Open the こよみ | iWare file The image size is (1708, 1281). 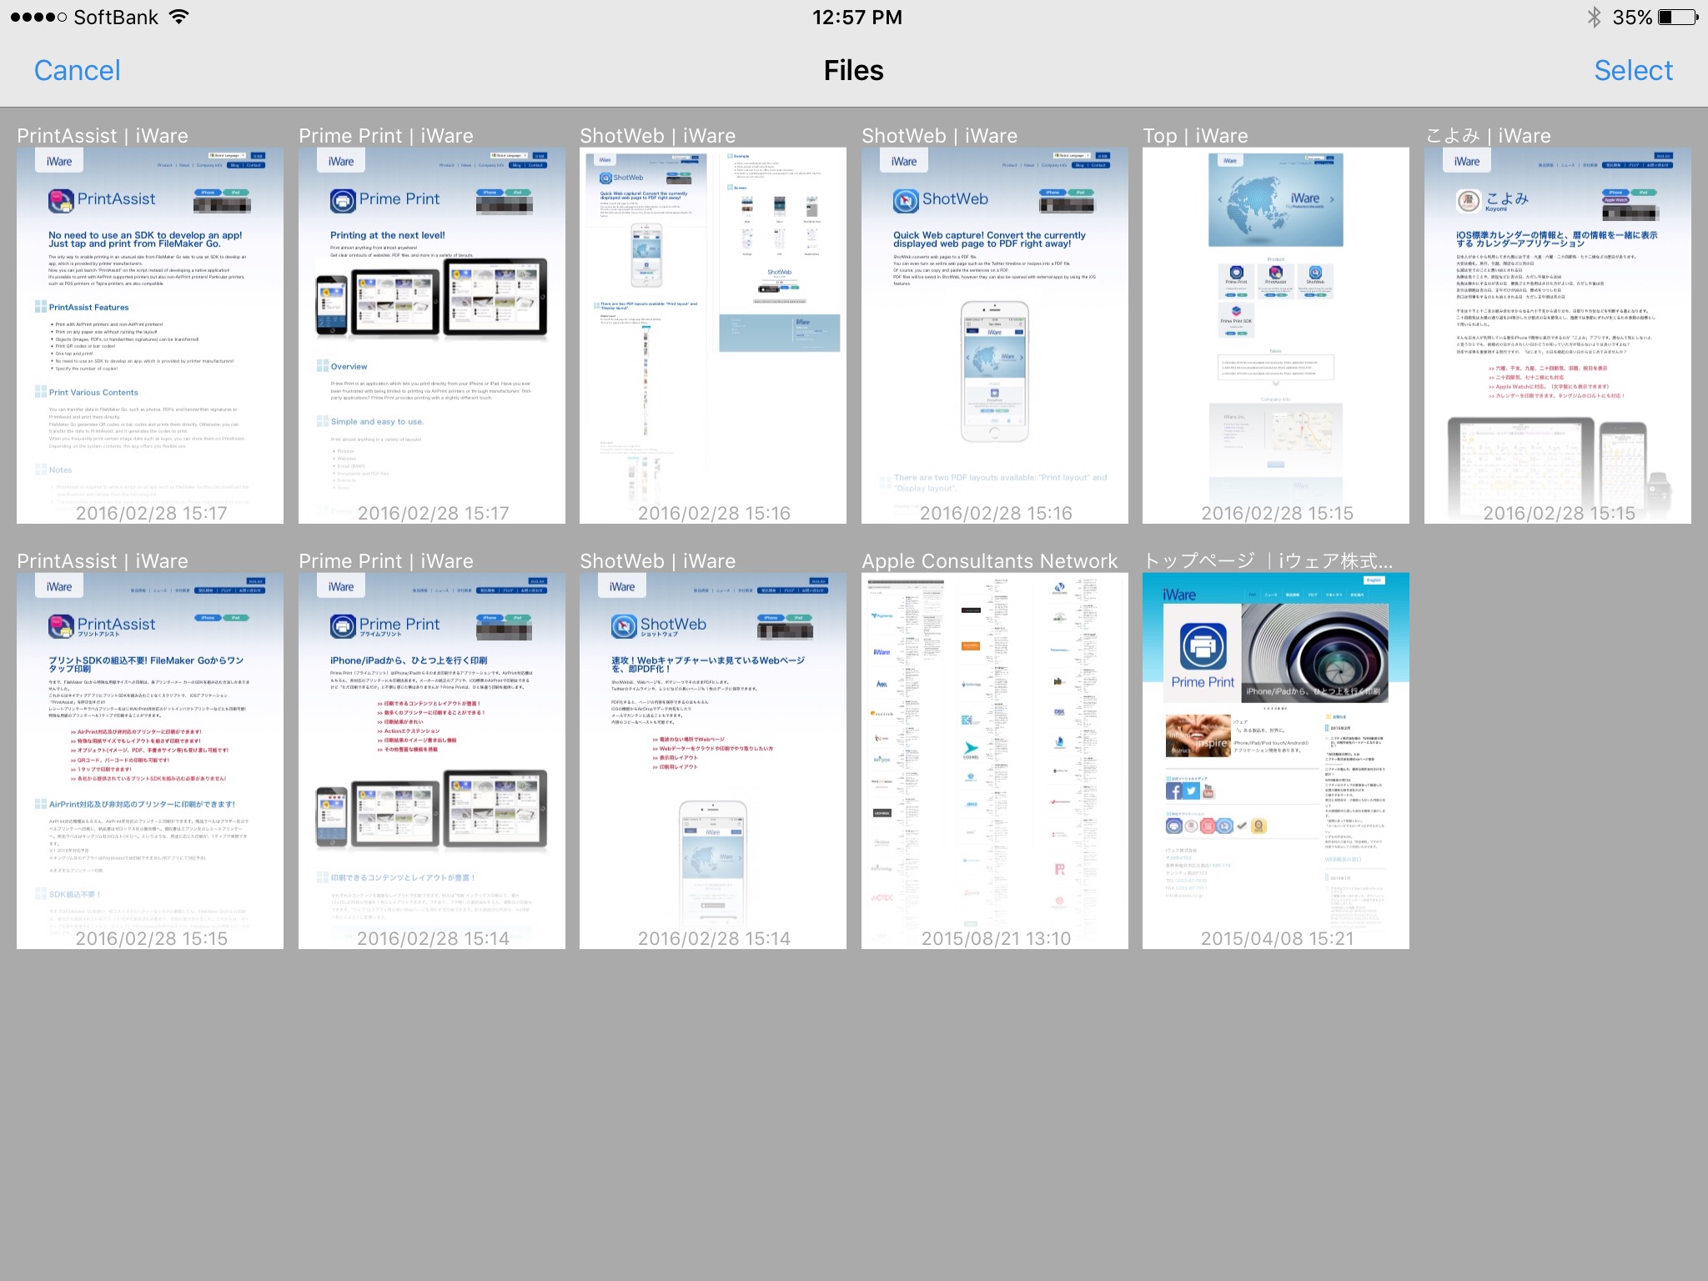[x=1557, y=335]
